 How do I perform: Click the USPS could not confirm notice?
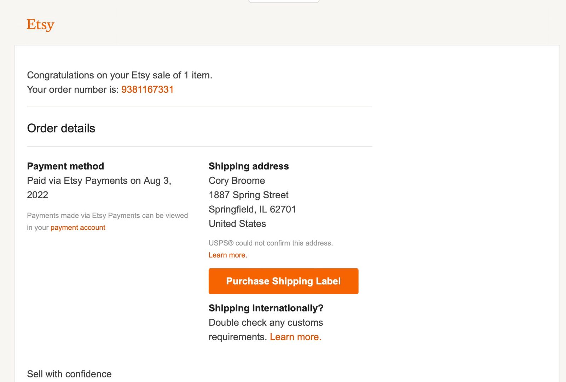(x=271, y=243)
